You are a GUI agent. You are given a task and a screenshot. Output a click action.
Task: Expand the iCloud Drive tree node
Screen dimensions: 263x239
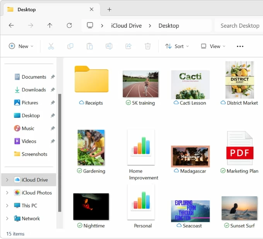(7, 180)
